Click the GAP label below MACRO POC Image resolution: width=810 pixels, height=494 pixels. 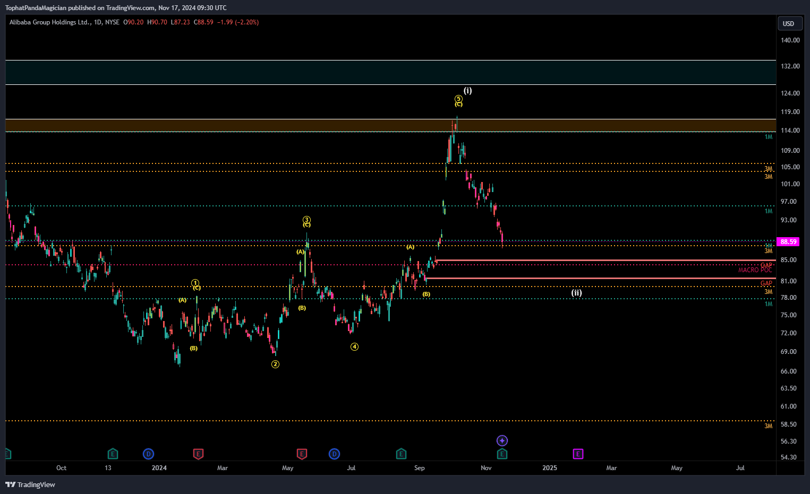click(766, 283)
